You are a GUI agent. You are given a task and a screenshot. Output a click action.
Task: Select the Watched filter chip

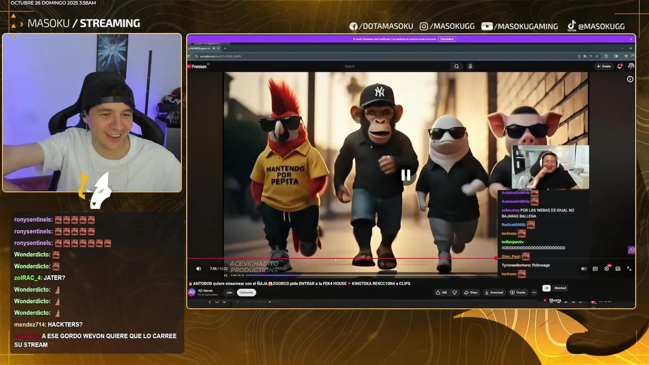[x=560, y=288]
